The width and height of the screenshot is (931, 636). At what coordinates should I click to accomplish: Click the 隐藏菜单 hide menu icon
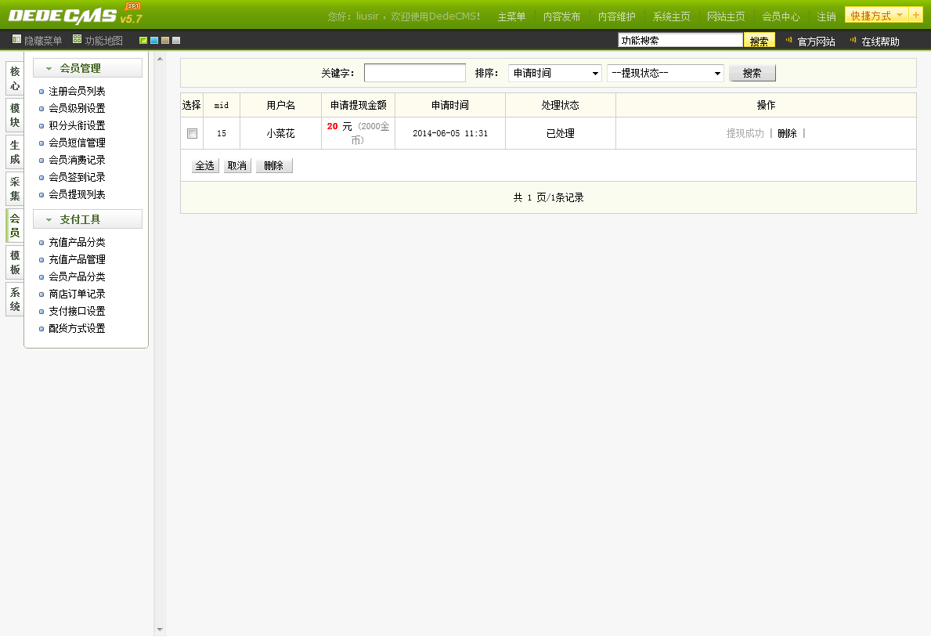[16, 40]
